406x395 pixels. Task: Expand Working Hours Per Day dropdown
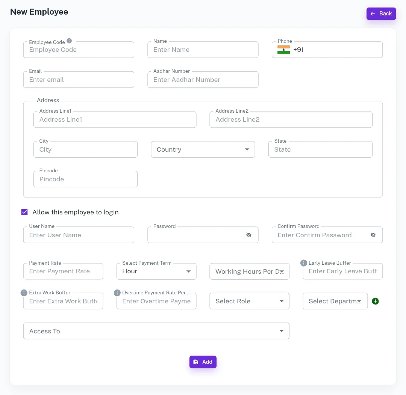tap(249, 271)
